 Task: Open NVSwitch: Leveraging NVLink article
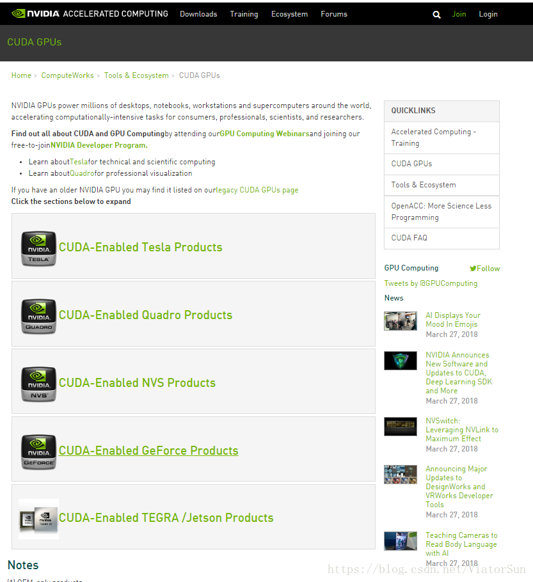(462, 429)
